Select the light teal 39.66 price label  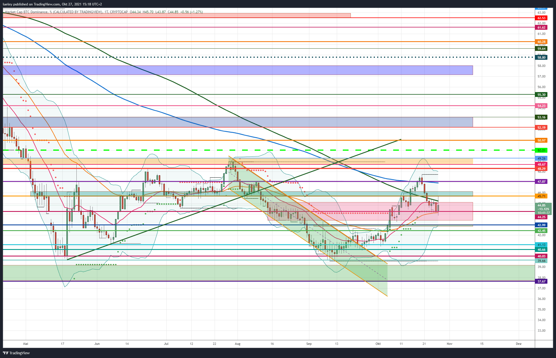541,261
